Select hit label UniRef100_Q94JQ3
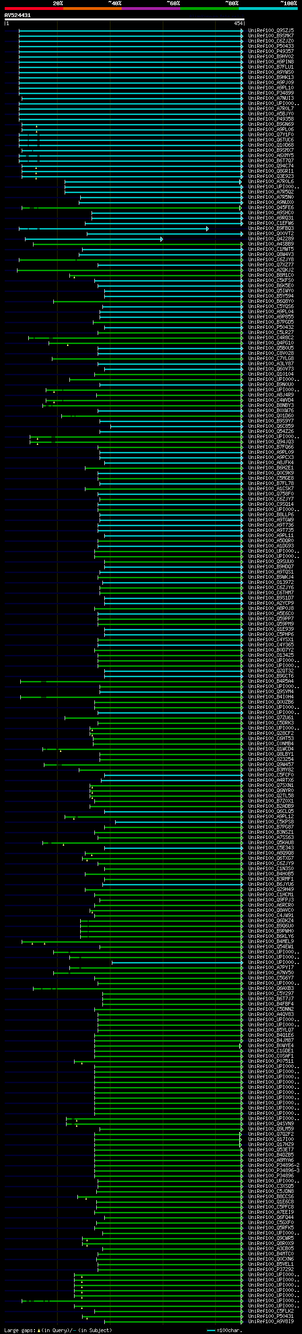The width and height of the screenshot is (302, 1334). coord(270,442)
